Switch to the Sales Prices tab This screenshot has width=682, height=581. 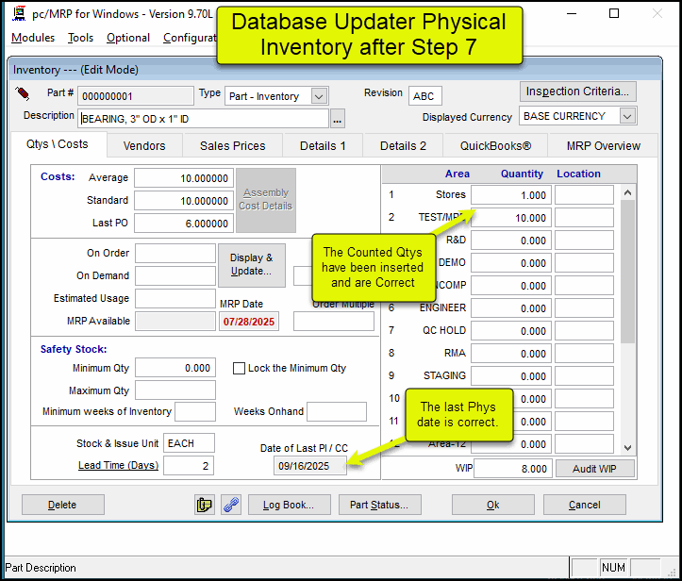point(233,145)
